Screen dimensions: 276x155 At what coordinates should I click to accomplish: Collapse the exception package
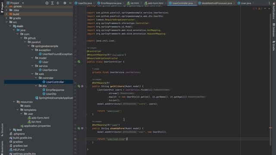click(32, 50)
